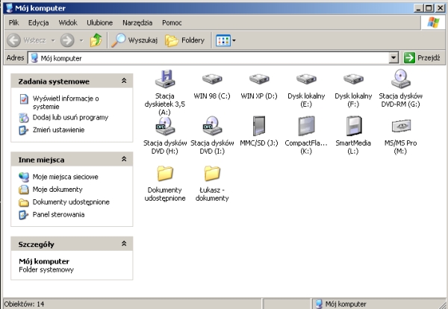
Task: Click the Wyszukaj search toolbar button
Action: point(134,40)
